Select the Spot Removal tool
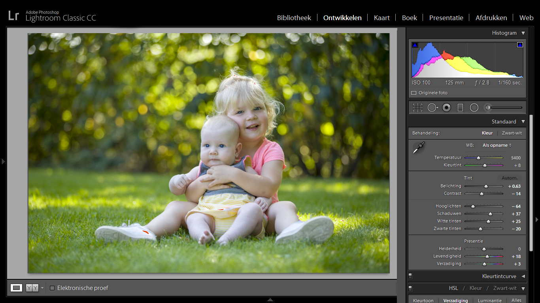 (432, 107)
